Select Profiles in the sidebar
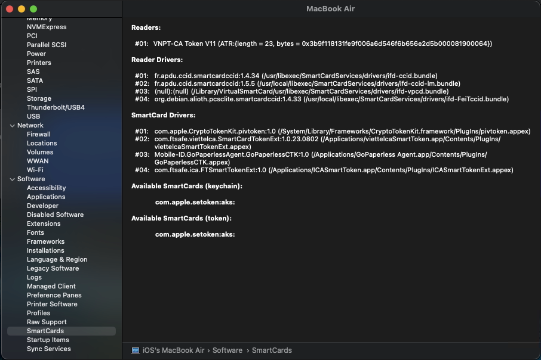The height and width of the screenshot is (360, 541). coord(39,314)
